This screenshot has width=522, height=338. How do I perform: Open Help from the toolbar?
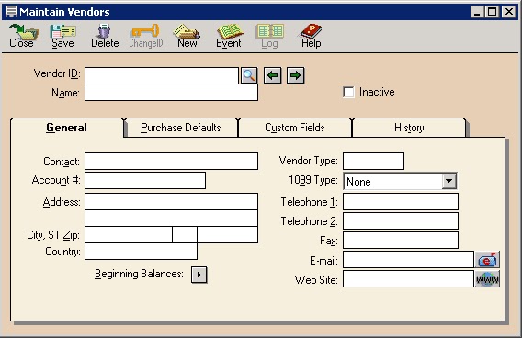(311, 36)
